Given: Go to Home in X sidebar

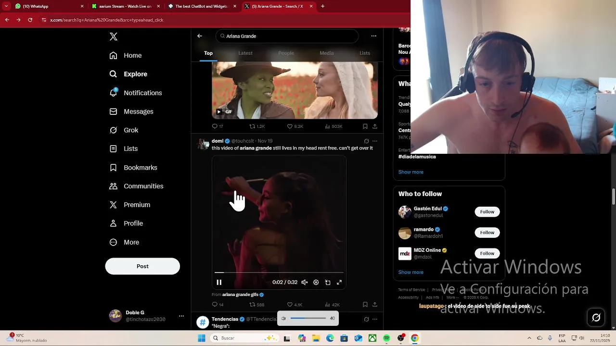Looking at the screenshot, I should [x=126, y=55].
